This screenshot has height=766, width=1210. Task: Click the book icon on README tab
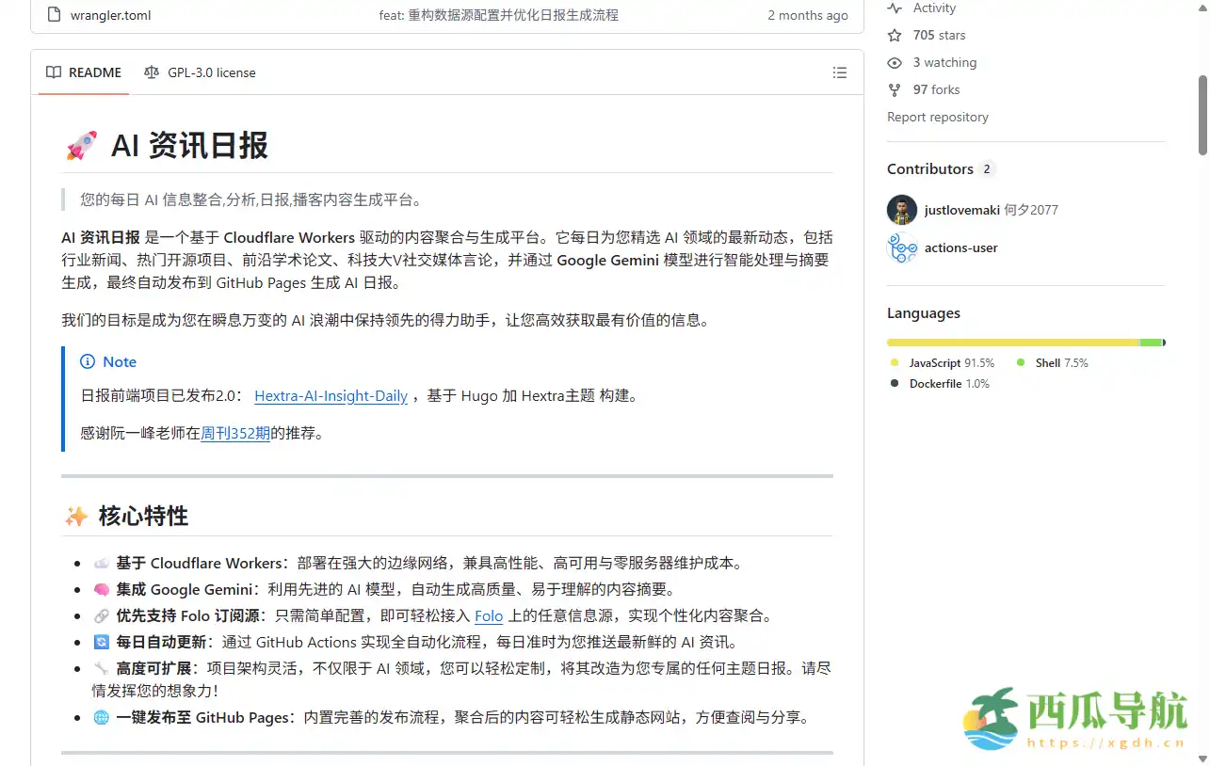pyautogui.click(x=55, y=72)
